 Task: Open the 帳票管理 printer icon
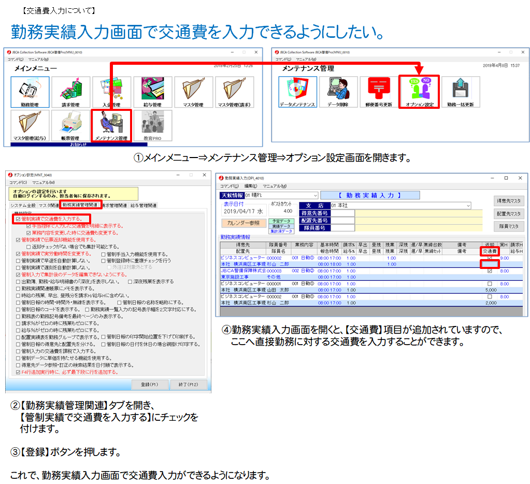point(71,125)
